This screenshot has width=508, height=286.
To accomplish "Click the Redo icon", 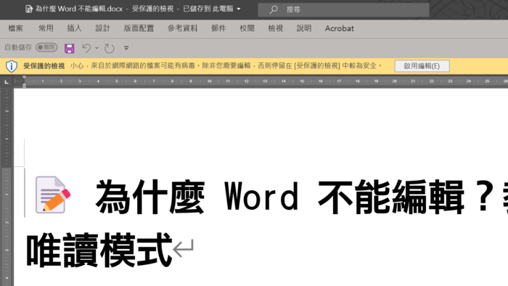I will [109, 48].
